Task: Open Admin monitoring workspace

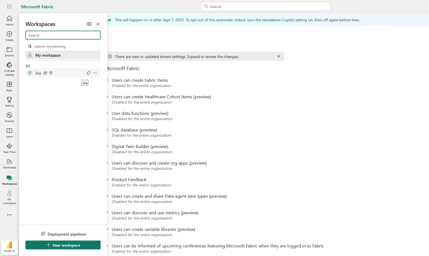Action: [50, 46]
